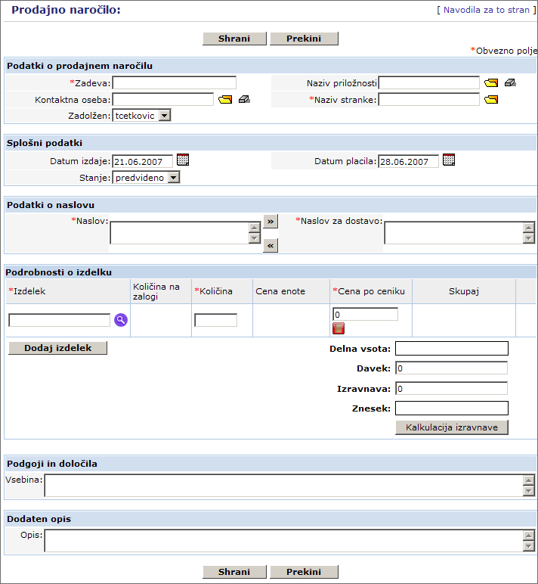The width and height of the screenshot is (538, 584).
Task: Copy delivery address back using « button
Action: click(271, 245)
